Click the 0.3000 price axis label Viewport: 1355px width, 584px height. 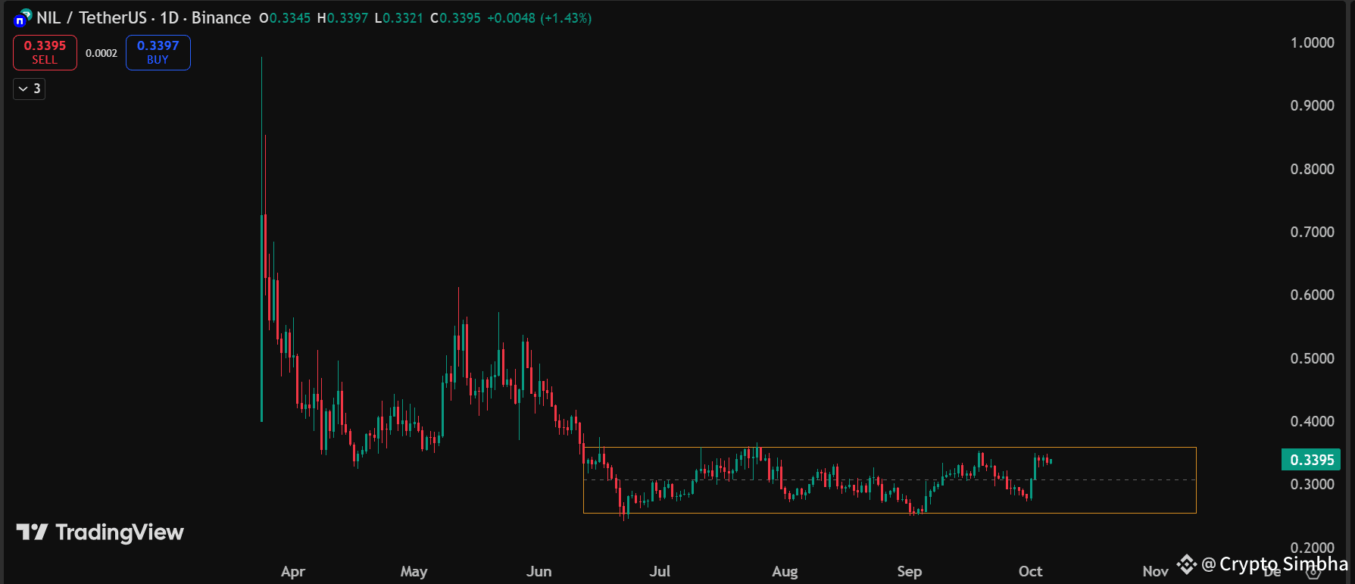[x=1313, y=484]
